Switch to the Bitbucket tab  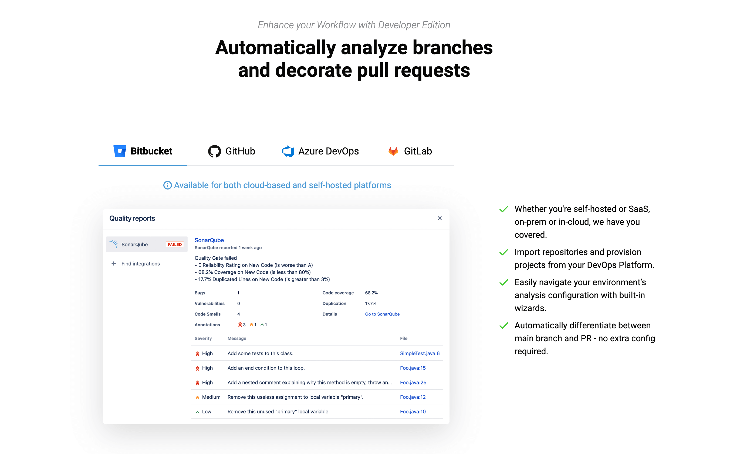coord(143,151)
